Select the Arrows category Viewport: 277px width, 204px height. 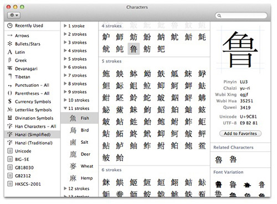click(32, 35)
